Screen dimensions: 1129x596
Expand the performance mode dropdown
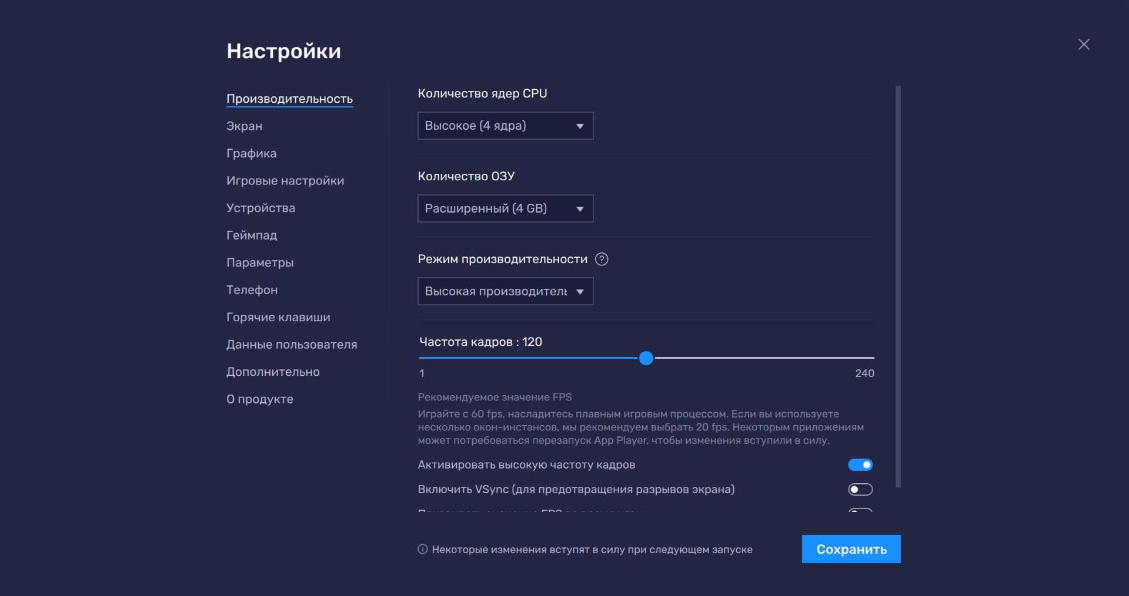(505, 291)
